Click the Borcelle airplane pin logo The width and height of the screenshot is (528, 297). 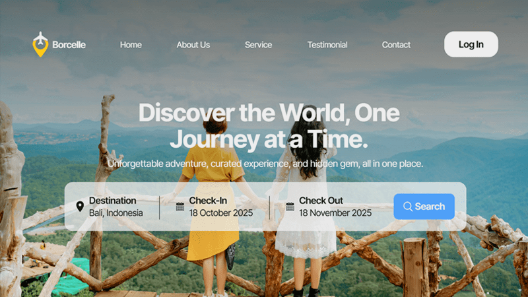(x=40, y=44)
